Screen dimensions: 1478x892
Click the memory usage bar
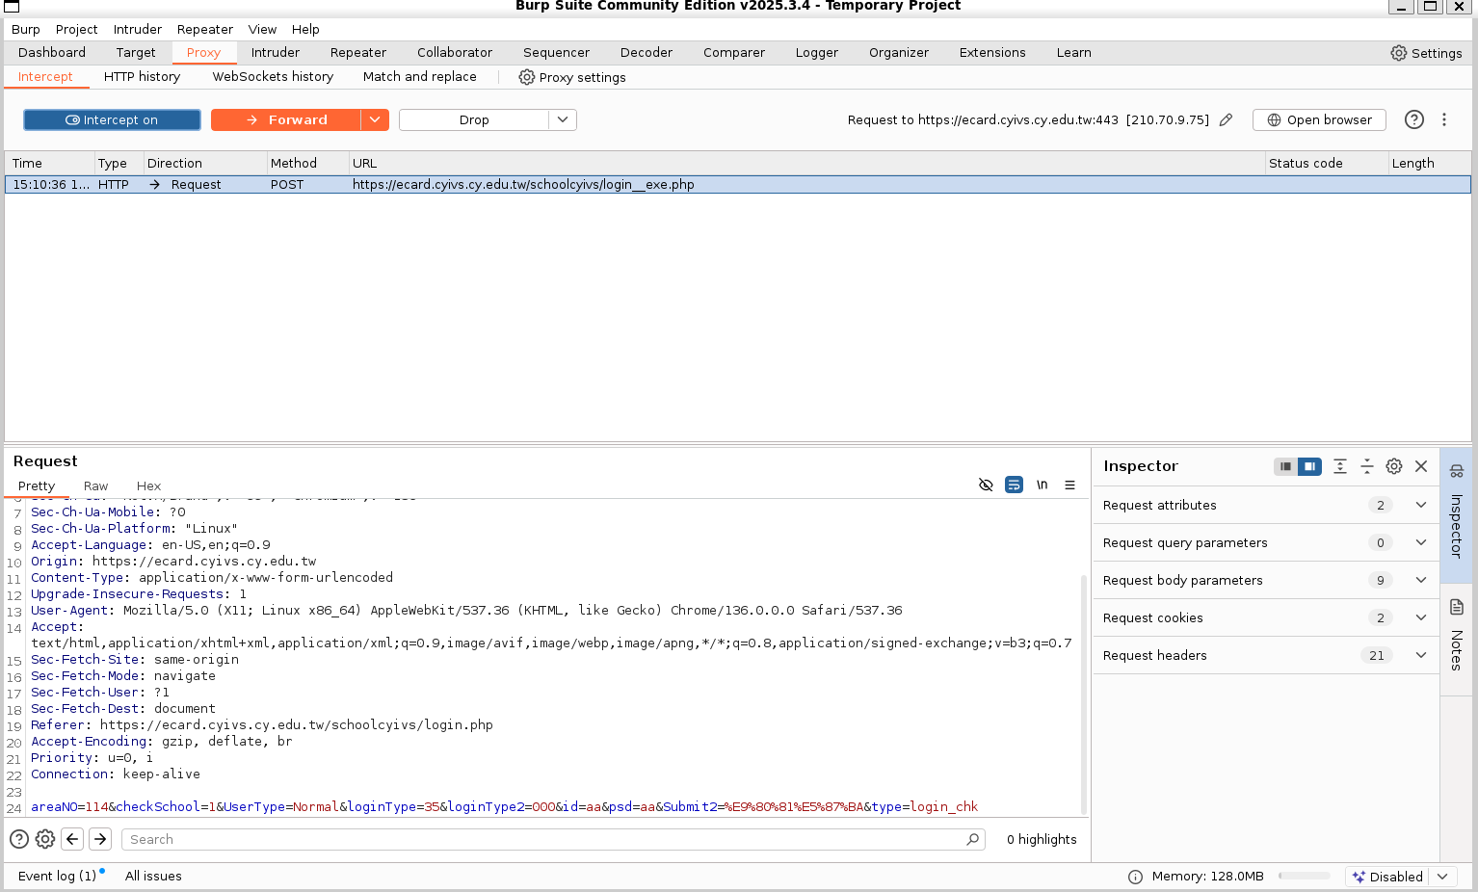(1304, 877)
